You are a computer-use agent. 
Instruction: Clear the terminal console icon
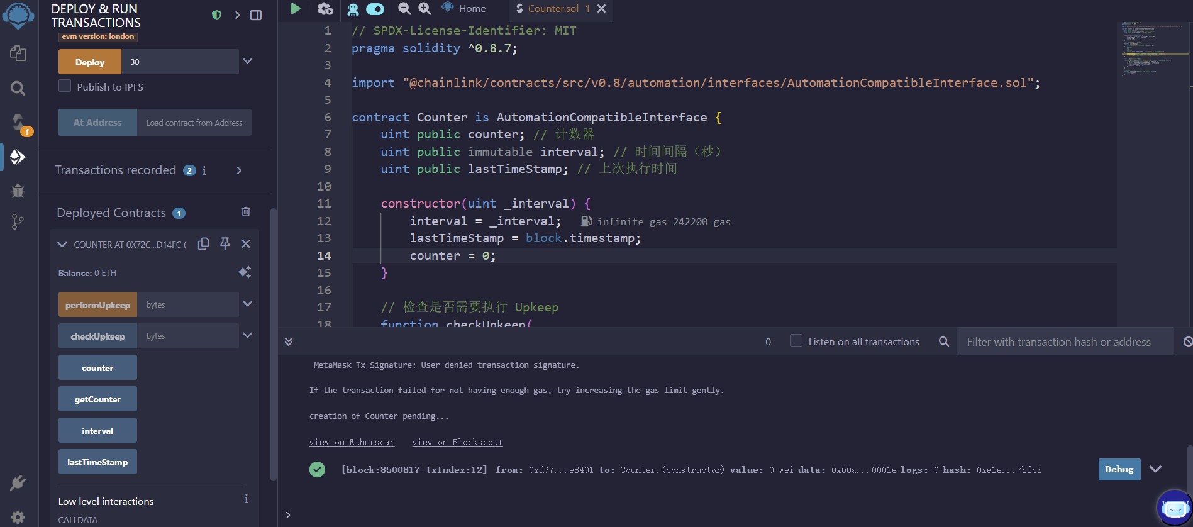[1187, 341]
